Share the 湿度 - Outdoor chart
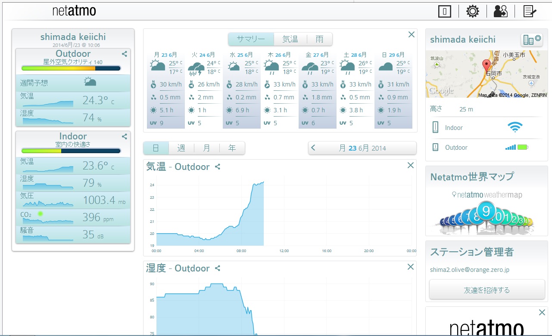552x336 pixels. coord(218,268)
